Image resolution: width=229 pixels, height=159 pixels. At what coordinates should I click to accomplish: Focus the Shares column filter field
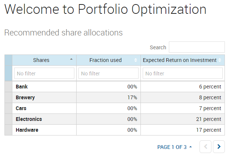(44, 74)
